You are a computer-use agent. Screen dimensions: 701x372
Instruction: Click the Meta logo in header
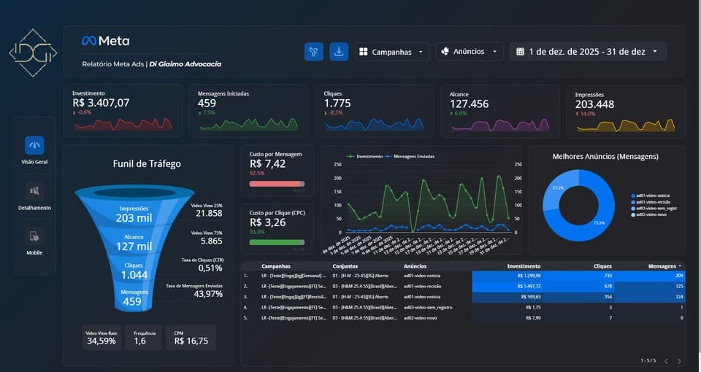(105, 41)
